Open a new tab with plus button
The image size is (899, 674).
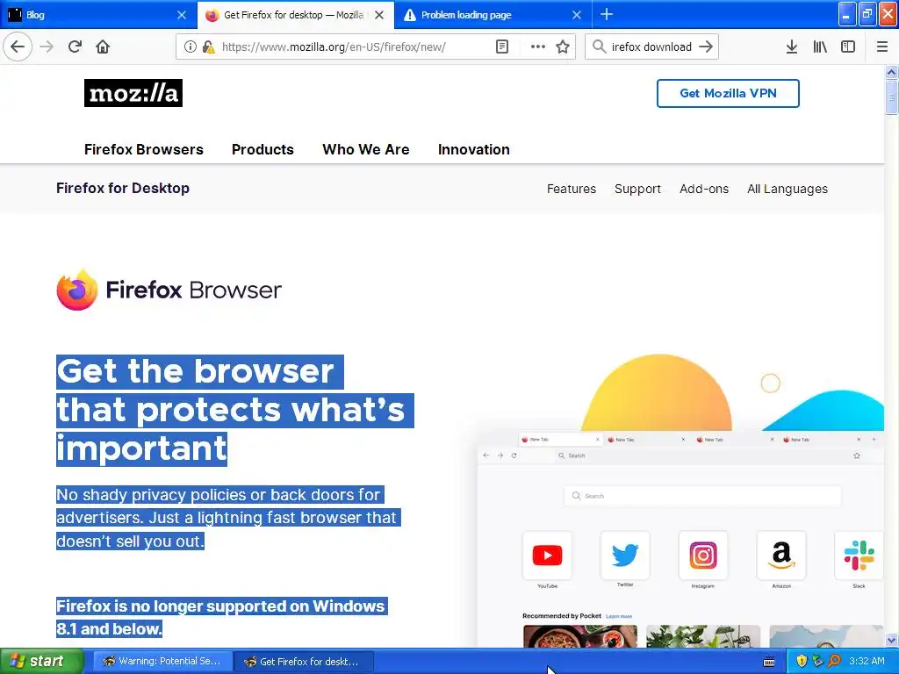607,14
